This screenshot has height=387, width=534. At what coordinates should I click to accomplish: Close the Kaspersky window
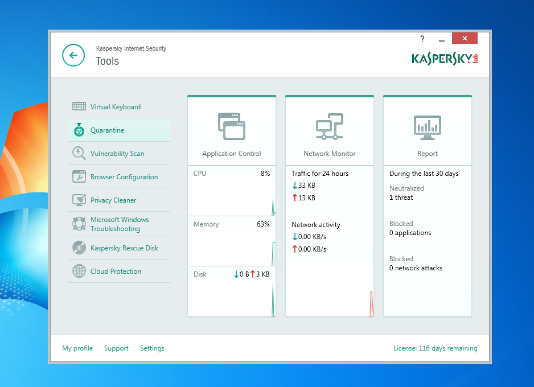click(465, 38)
